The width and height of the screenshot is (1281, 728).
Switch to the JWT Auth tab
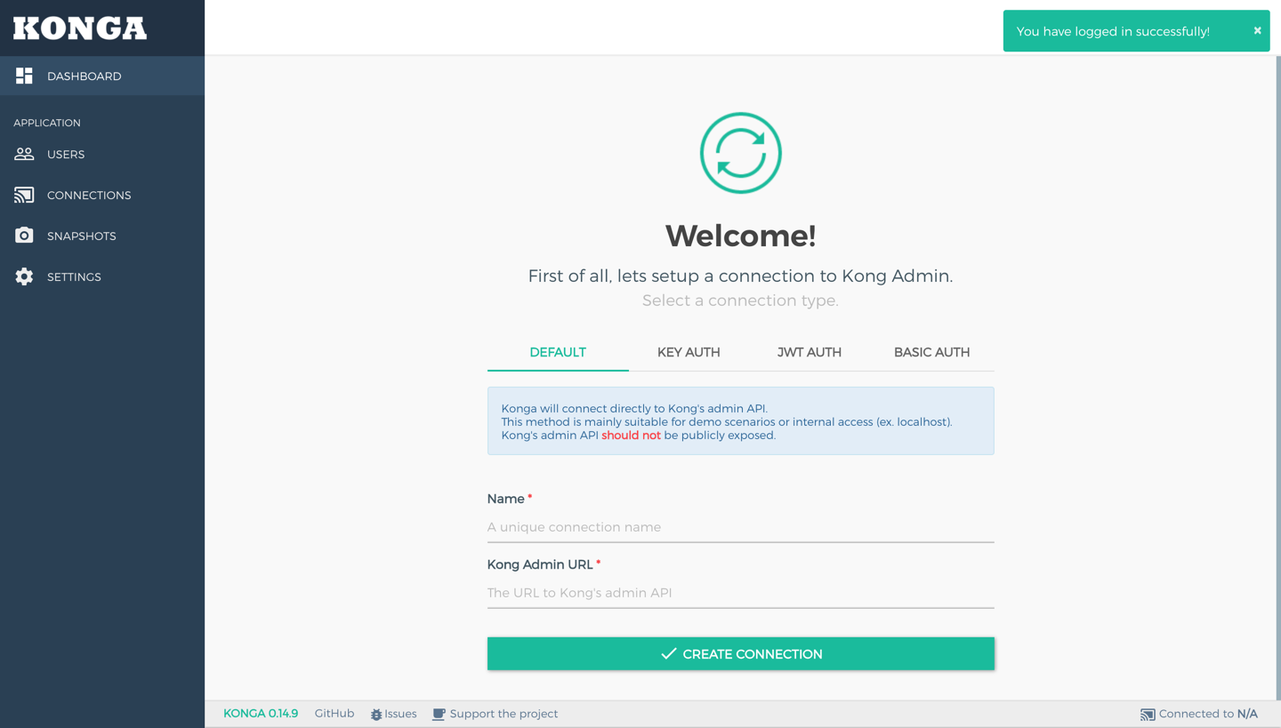tap(810, 352)
